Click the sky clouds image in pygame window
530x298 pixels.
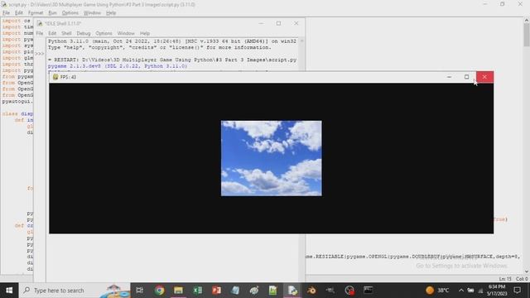272,158
